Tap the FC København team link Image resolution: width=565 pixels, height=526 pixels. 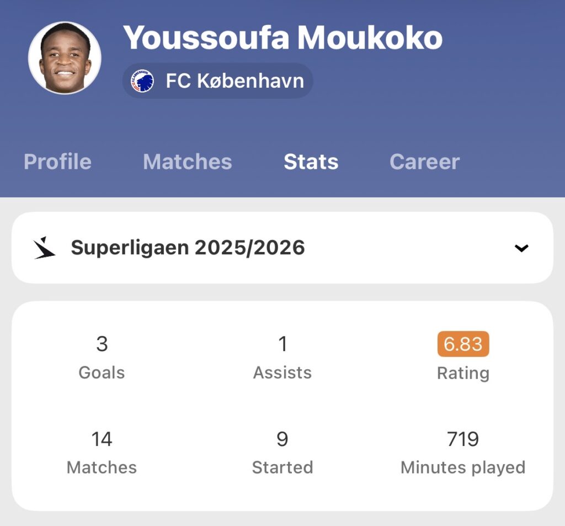(234, 81)
